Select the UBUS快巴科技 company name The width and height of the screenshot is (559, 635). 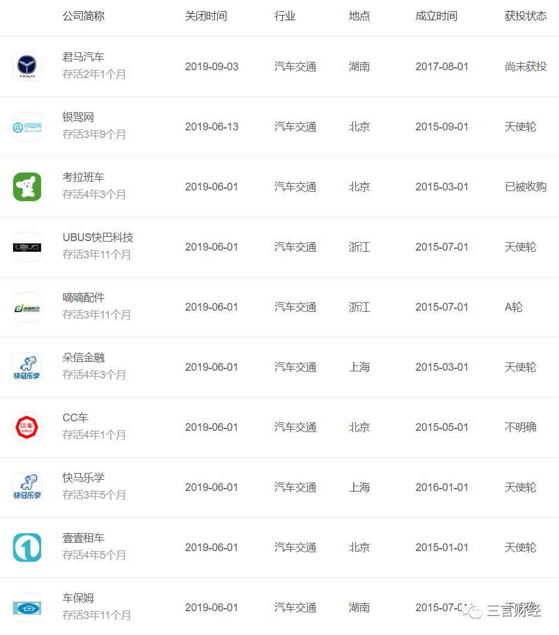tap(98, 237)
